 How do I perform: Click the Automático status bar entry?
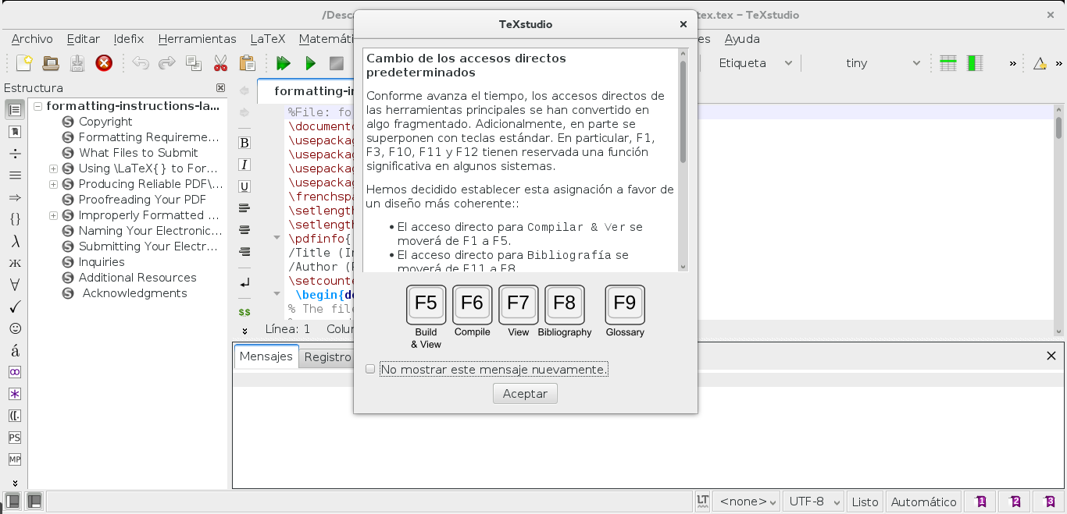coord(923,502)
